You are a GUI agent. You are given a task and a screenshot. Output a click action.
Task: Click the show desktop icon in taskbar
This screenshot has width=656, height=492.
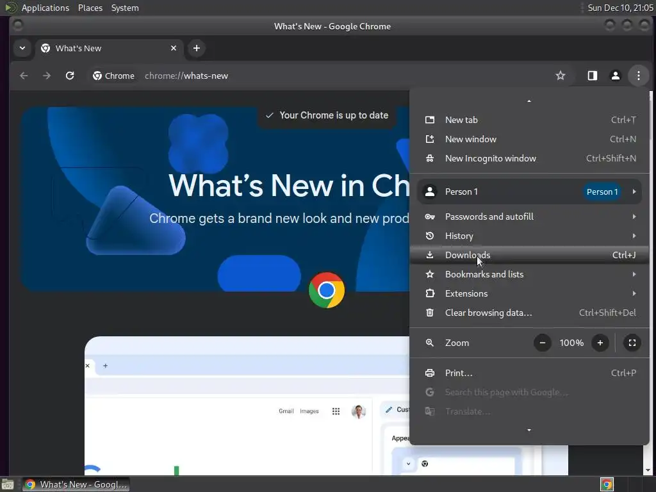coord(8,484)
